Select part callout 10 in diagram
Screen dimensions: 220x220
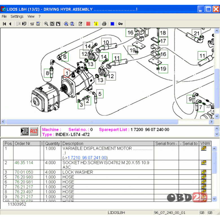coord(106,42)
